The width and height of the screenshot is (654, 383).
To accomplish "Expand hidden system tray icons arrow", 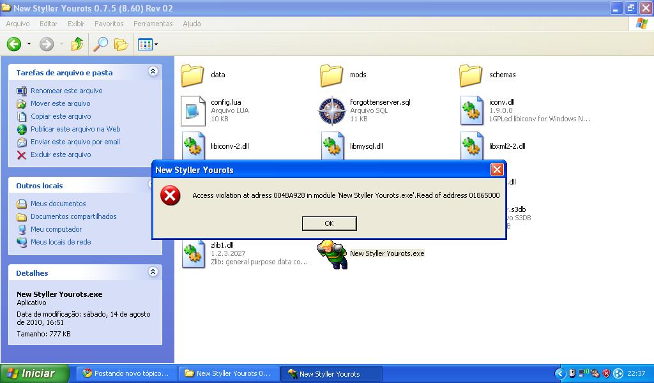I will [x=560, y=373].
